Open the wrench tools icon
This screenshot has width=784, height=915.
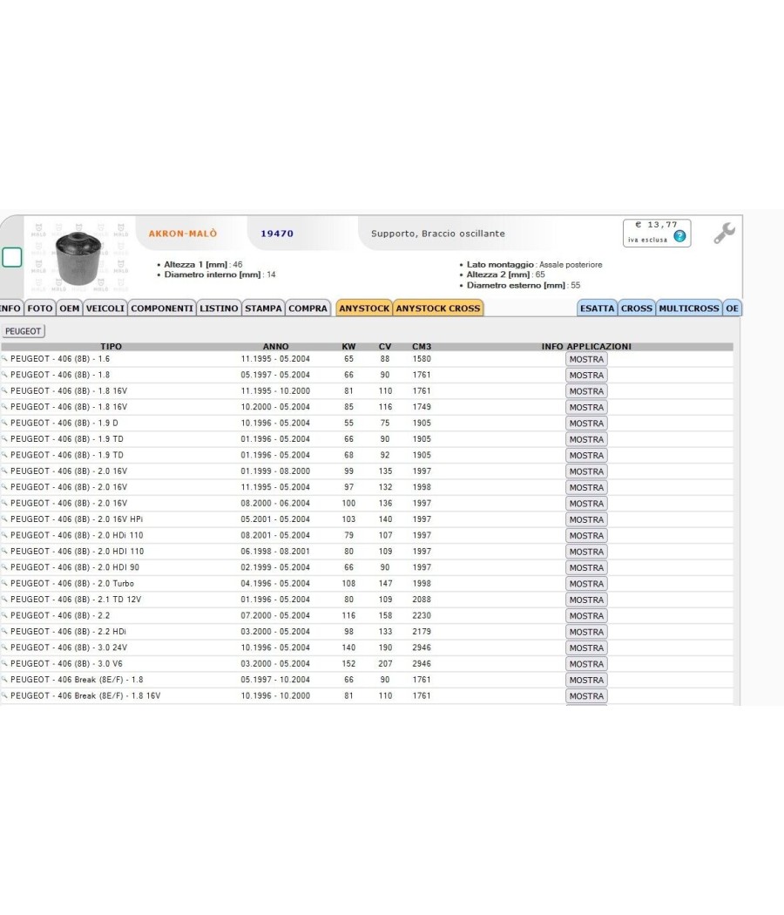coord(724,233)
